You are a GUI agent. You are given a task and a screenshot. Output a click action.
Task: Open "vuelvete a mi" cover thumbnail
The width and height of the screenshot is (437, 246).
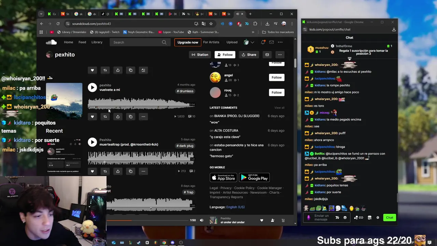(64, 101)
